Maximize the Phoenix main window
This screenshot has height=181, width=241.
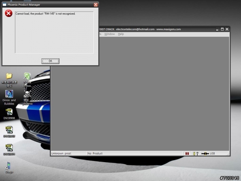pyautogui.click(x=222, y=29)
